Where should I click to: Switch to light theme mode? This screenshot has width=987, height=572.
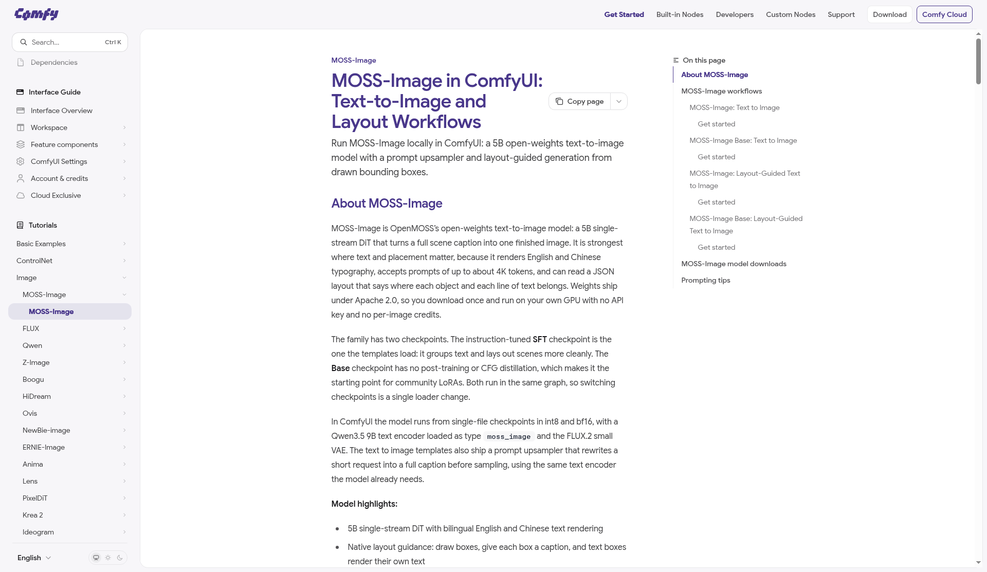(x=108, y=558)
